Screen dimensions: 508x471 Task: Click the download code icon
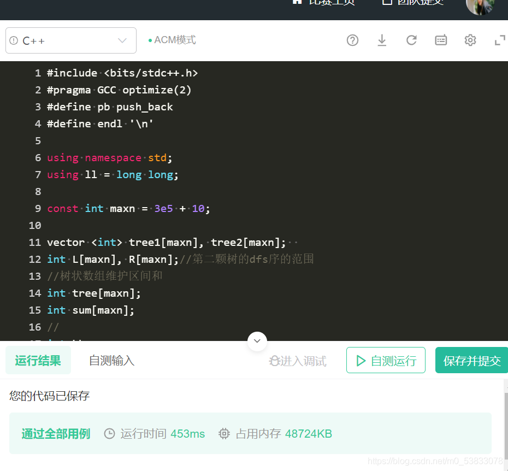coord(382,40)
